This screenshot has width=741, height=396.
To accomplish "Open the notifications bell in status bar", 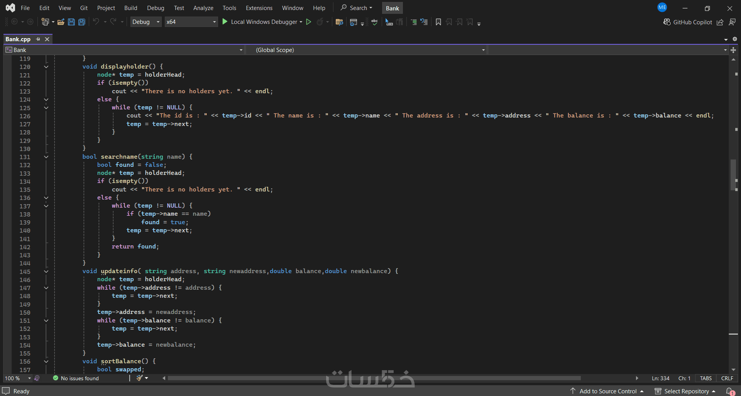I will point(730,391).
